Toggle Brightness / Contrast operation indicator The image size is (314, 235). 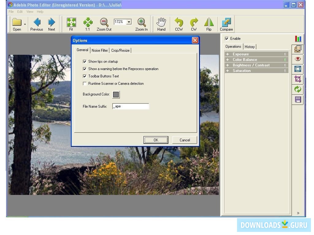click(285, 65)
